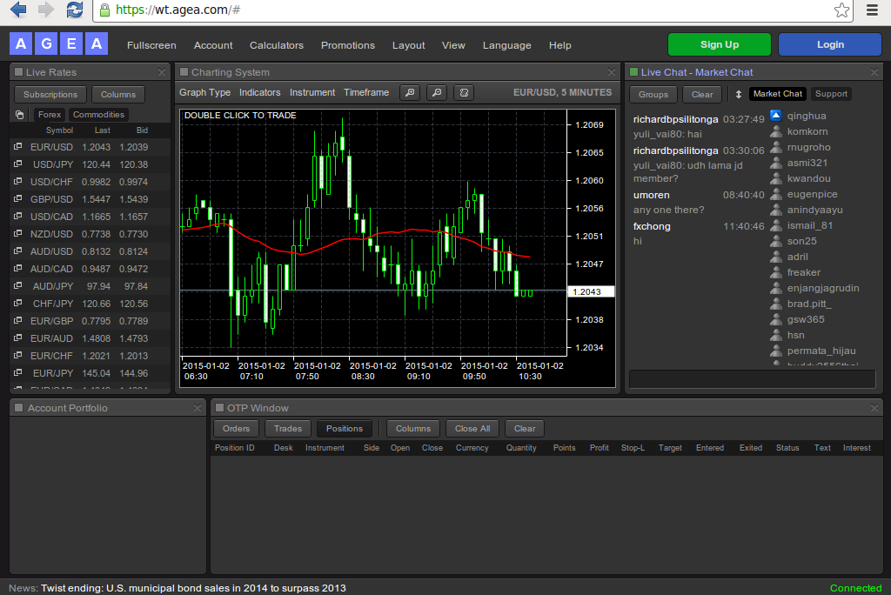Click the copy icon beside the Forex tab

point(19,114)
